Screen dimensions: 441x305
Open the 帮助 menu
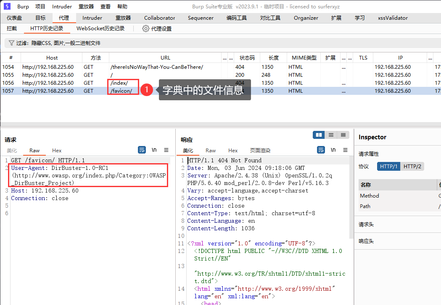click(x=122, y=6)
